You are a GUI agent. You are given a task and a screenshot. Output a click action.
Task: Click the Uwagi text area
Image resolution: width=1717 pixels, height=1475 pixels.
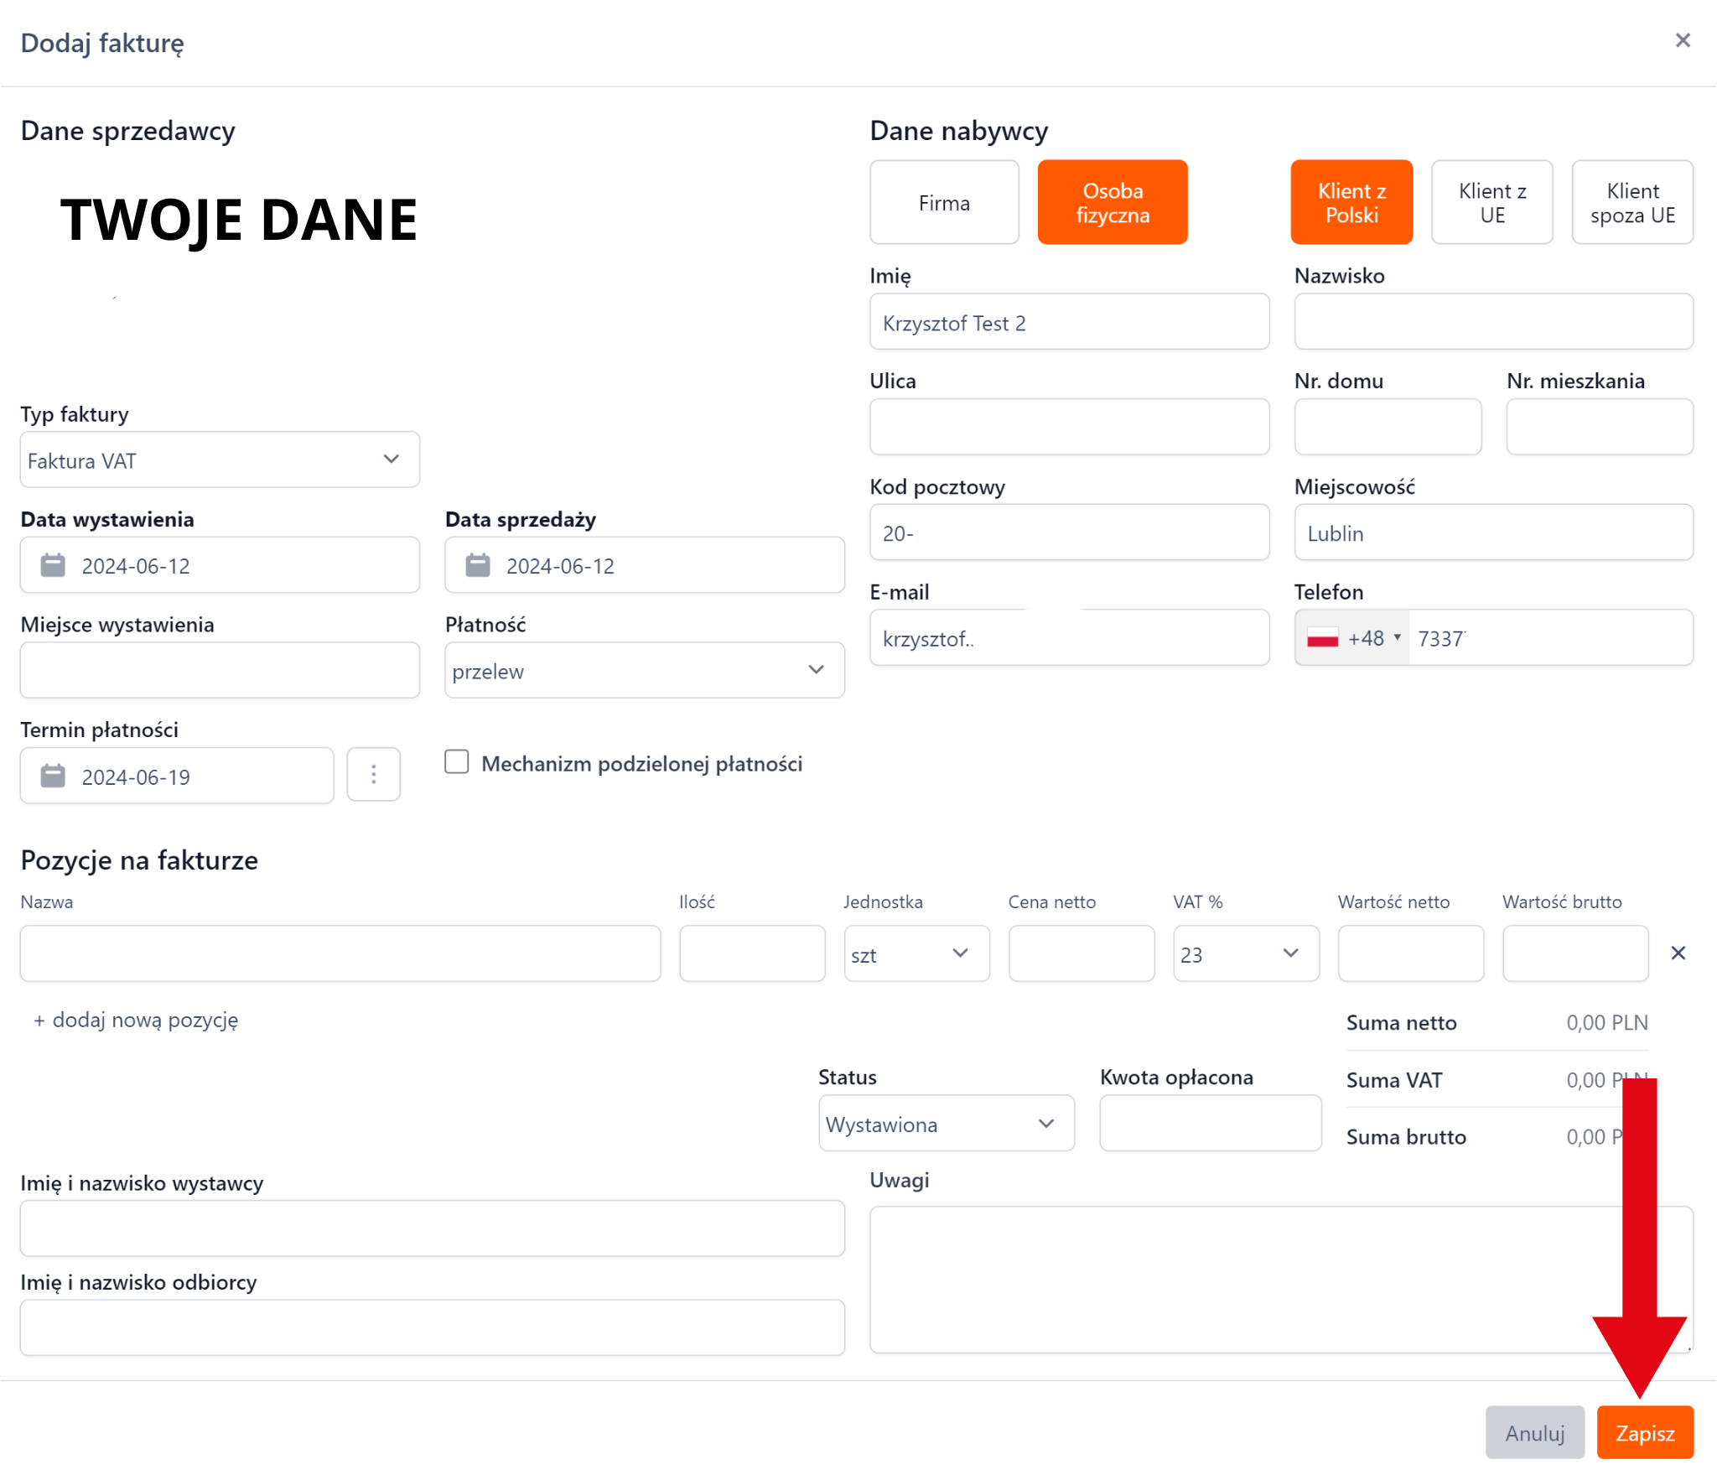pos(1241,1279)
